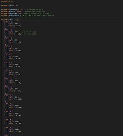Click the comment 'Time in seconds to get a new job'

point(41,16)
